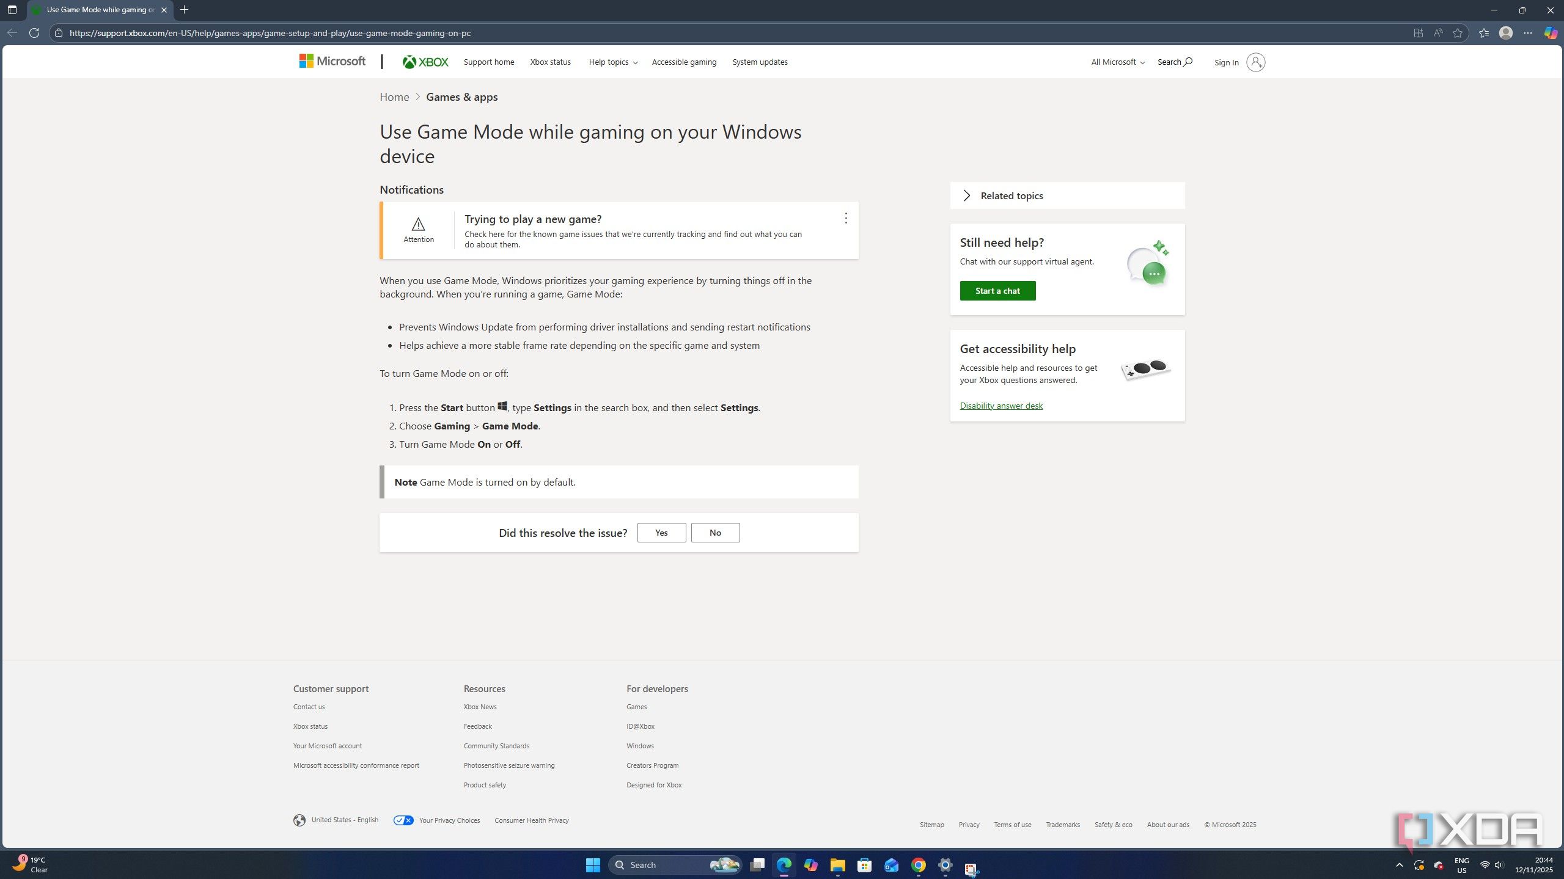1564x879 pixels.
Task: Open Games & apps breadcrumb
Action: (462, 97)
